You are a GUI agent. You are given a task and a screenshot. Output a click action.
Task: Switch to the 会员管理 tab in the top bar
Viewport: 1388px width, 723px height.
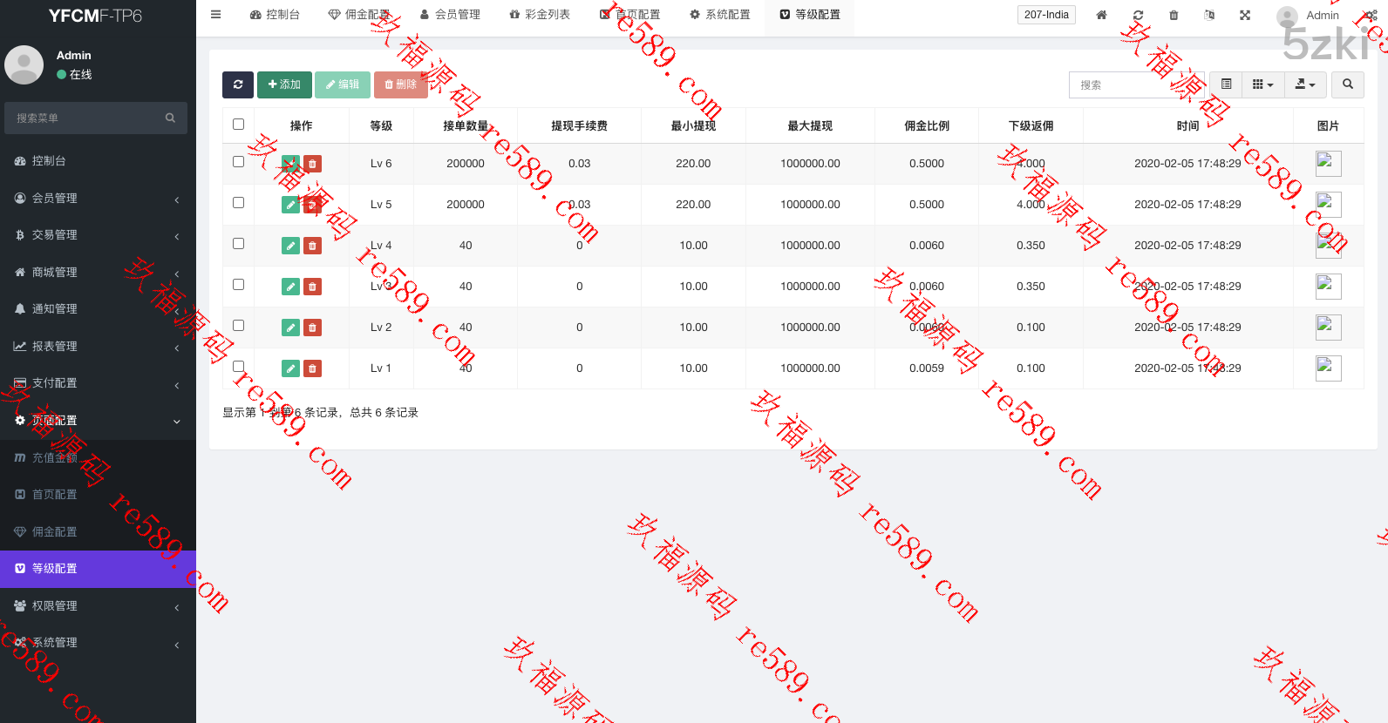450,15
